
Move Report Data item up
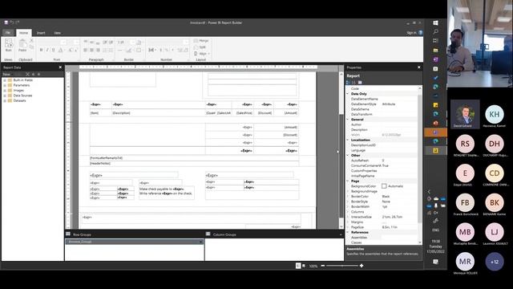33,75
